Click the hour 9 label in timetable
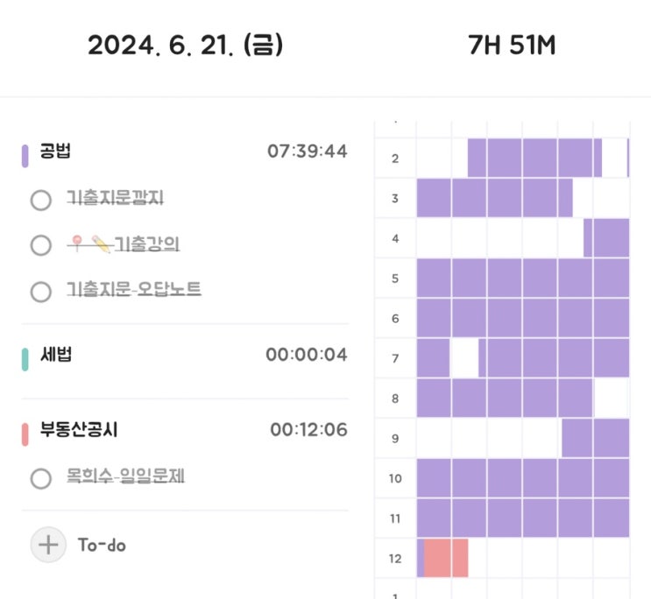Screen dimensions: 651x599 pyautogui.click(x=395, y=438)
